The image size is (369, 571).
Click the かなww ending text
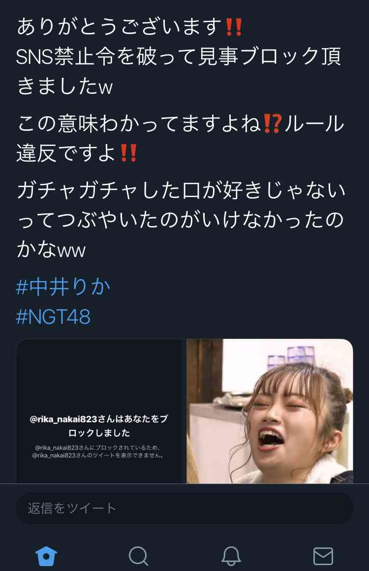51,250
